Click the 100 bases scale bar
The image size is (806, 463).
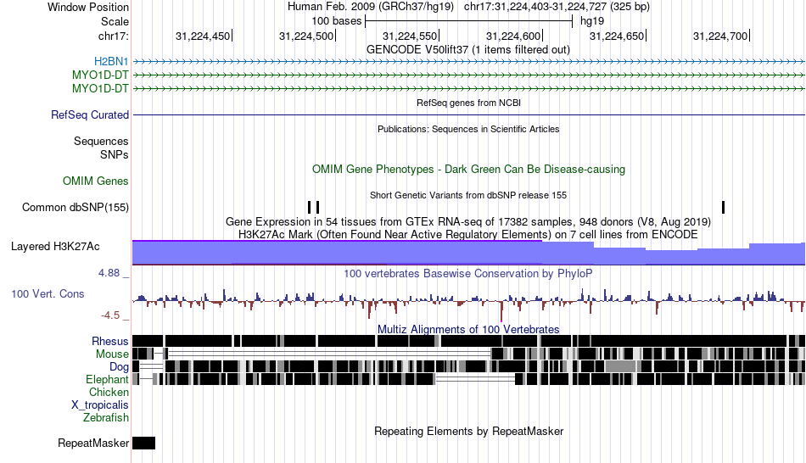point(468,21)
